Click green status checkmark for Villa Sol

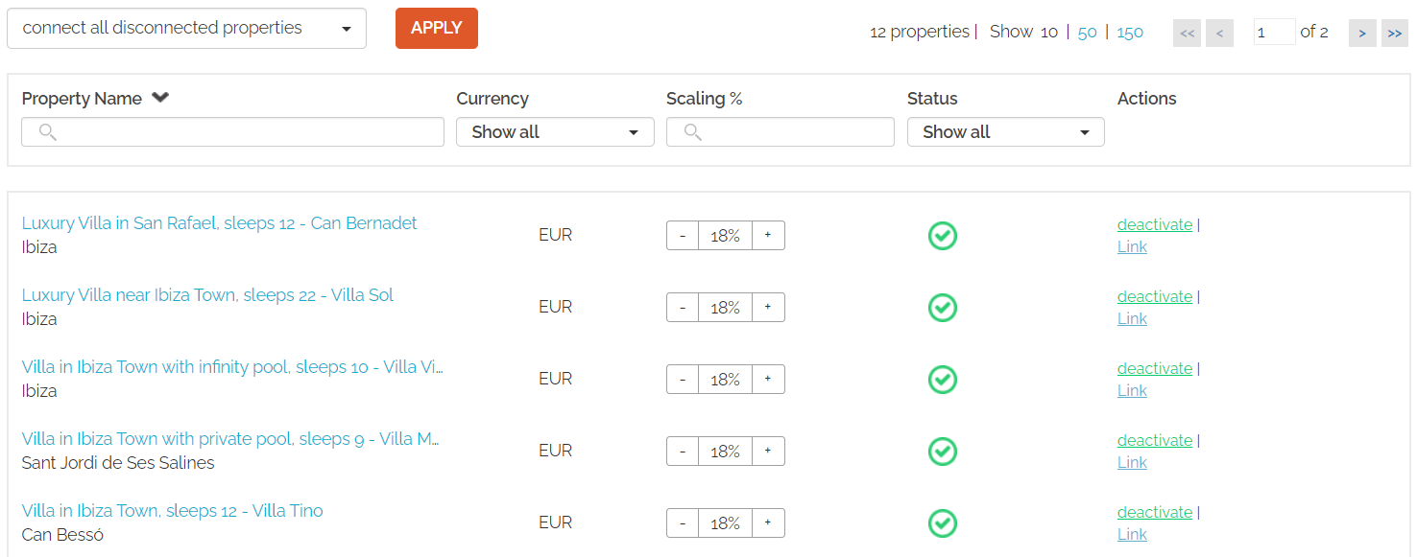click(x=943, y=308)
